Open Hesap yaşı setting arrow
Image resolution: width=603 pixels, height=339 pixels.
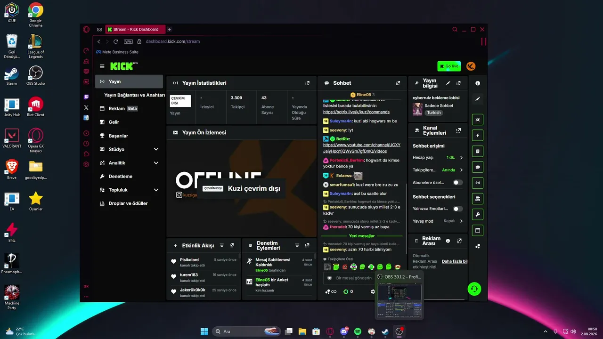click(461, 158)
